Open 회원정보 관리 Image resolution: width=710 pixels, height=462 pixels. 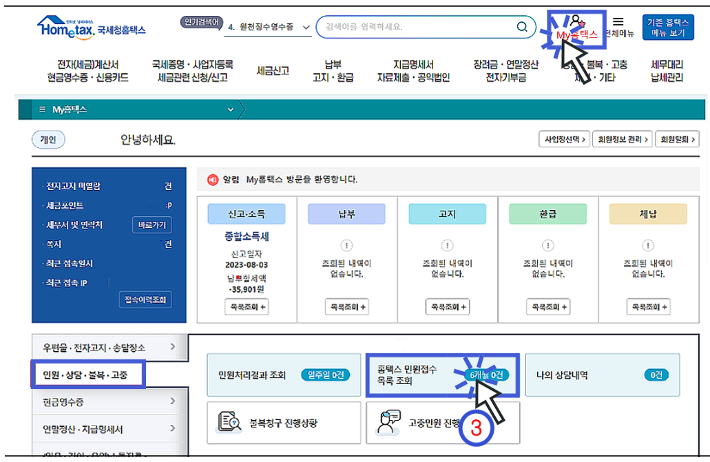click(x=622, y=138)
